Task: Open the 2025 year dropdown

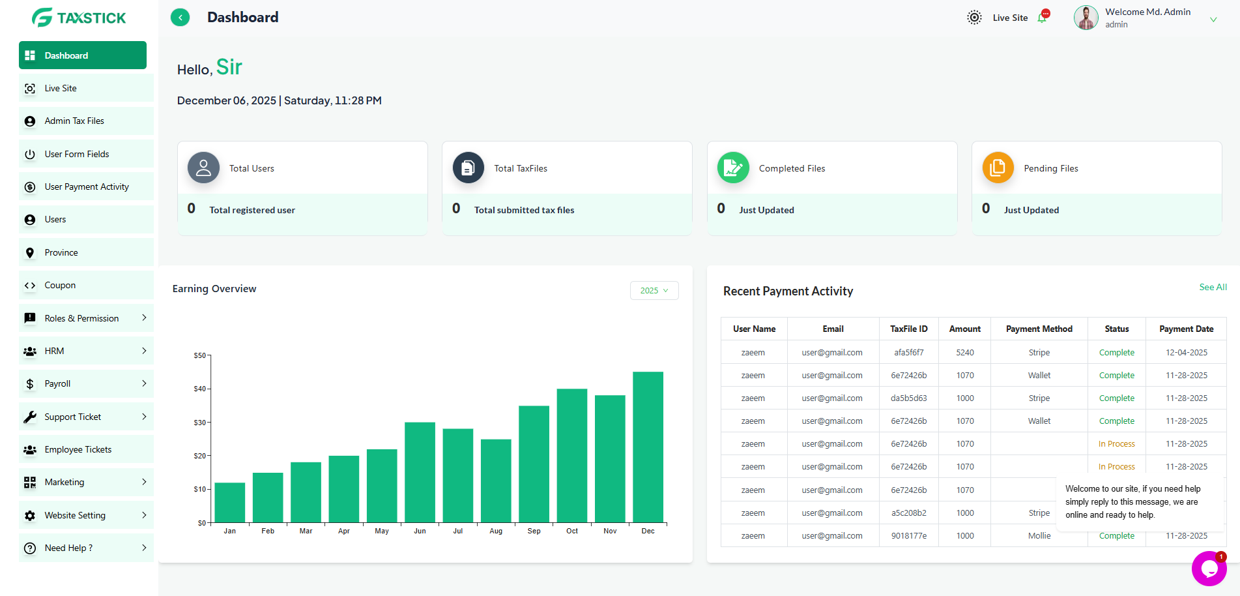Action: (x=654, y=291)
